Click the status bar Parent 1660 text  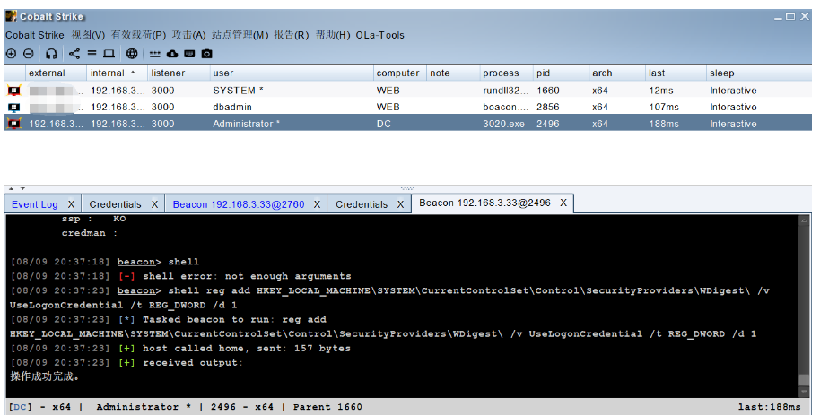pyautogui.click(x=327, y=407)
